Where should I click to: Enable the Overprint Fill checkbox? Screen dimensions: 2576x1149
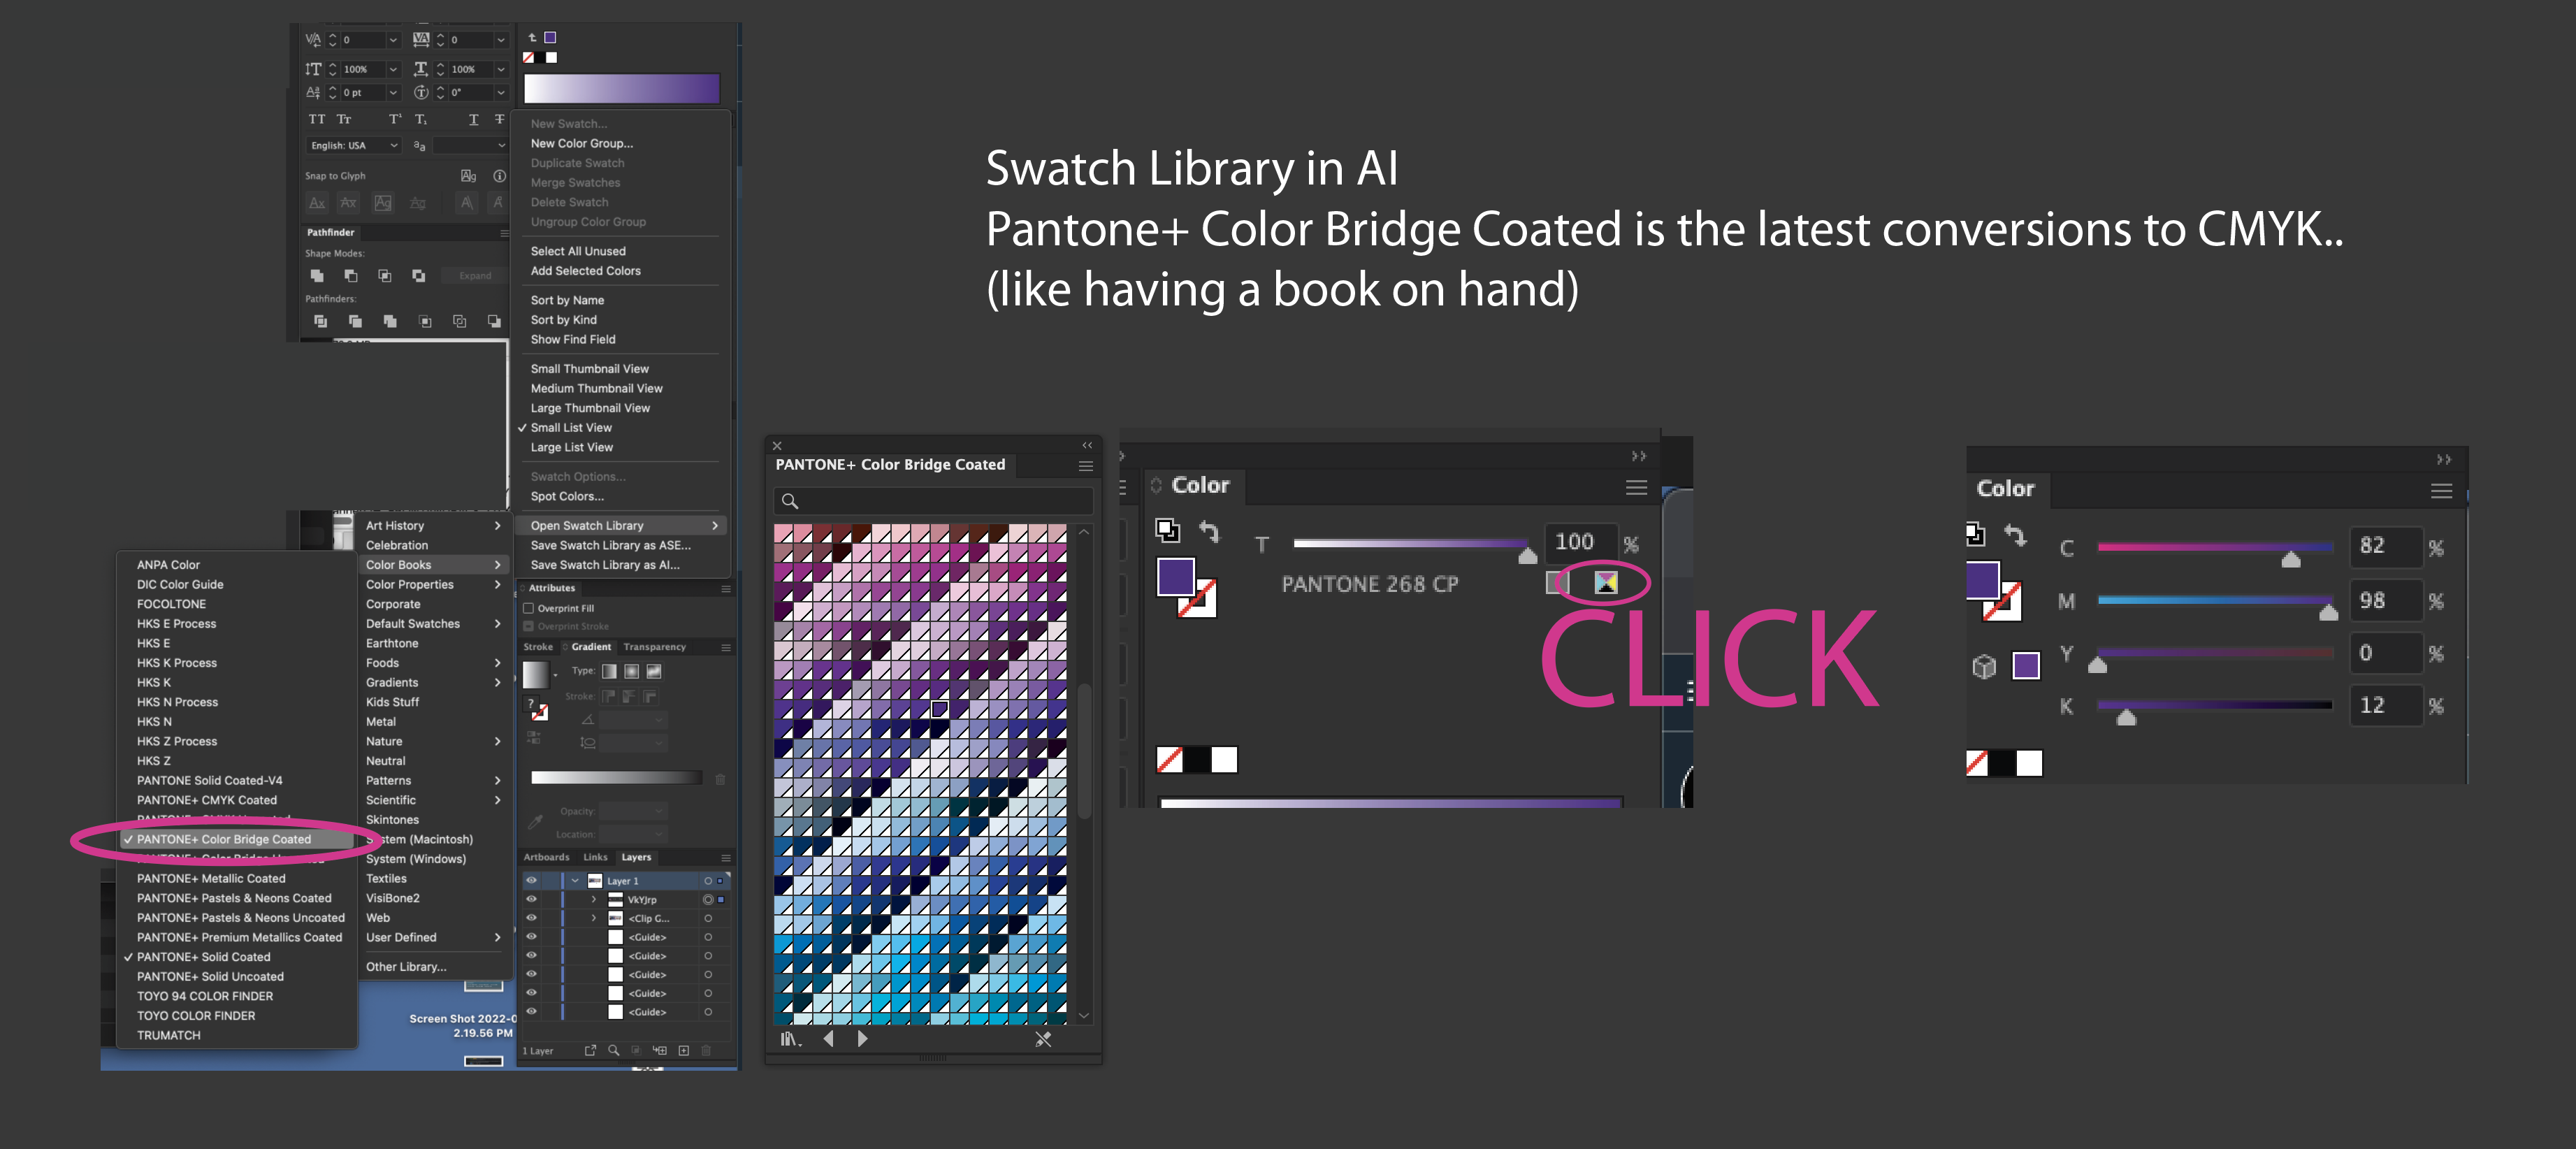click(529, 608)
